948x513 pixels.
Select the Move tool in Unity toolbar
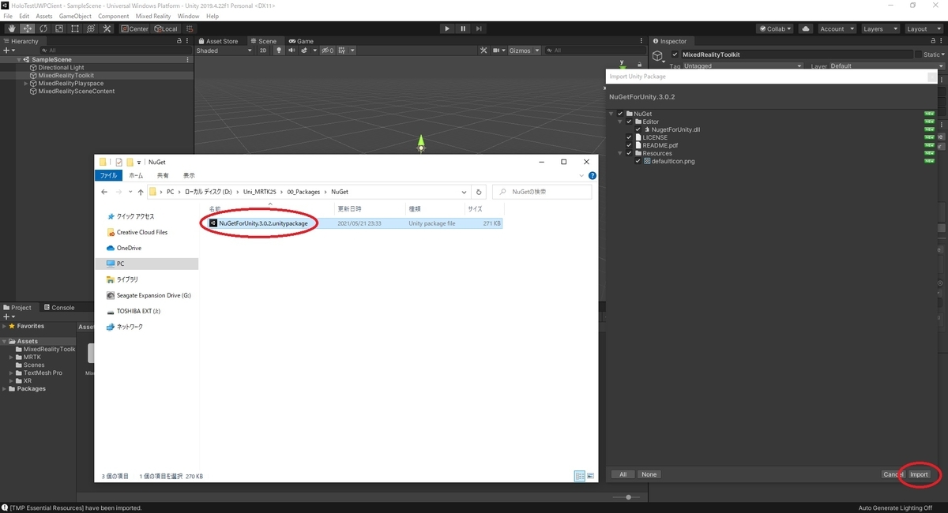pyautogui.click(x=27, y=28)
